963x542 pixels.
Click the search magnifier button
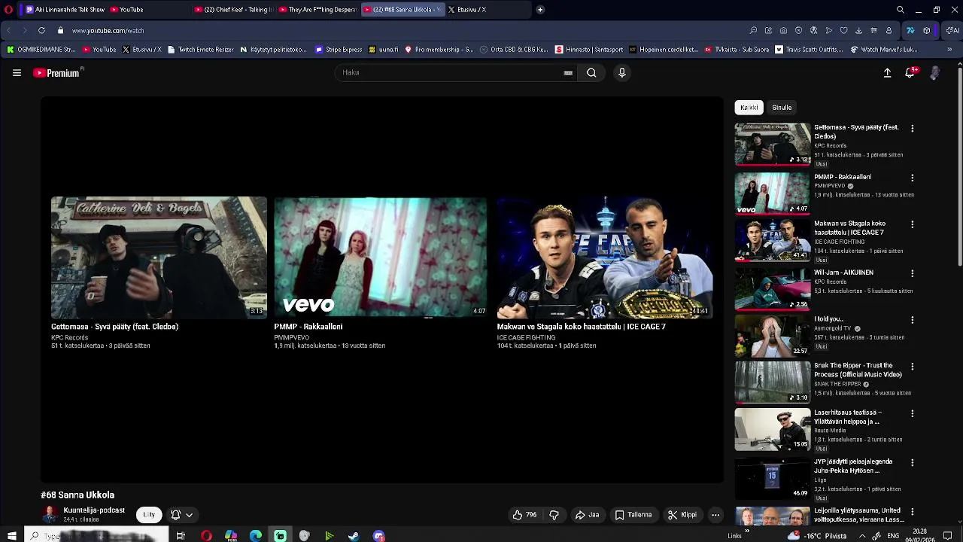point(591,73)
